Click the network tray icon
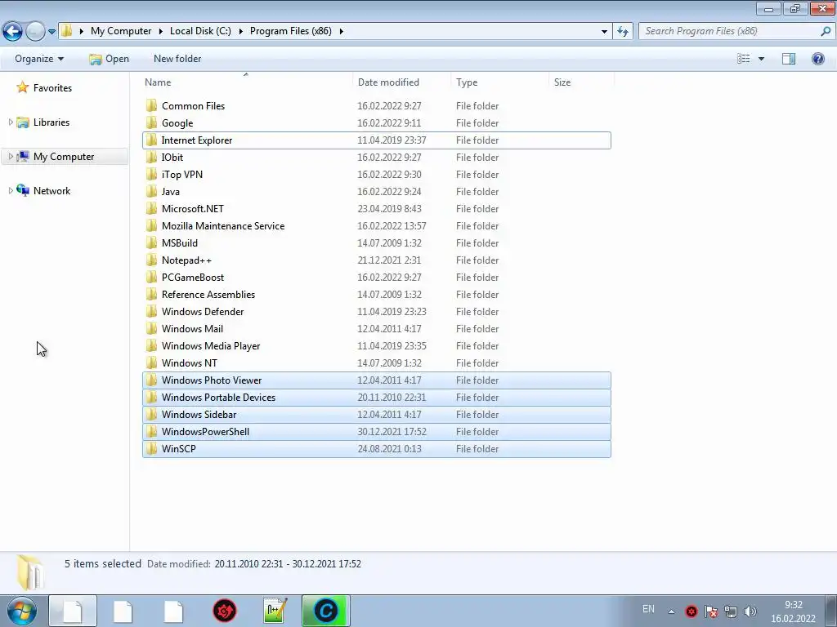Viewport: 837px width, 627px height. point(730,611)
